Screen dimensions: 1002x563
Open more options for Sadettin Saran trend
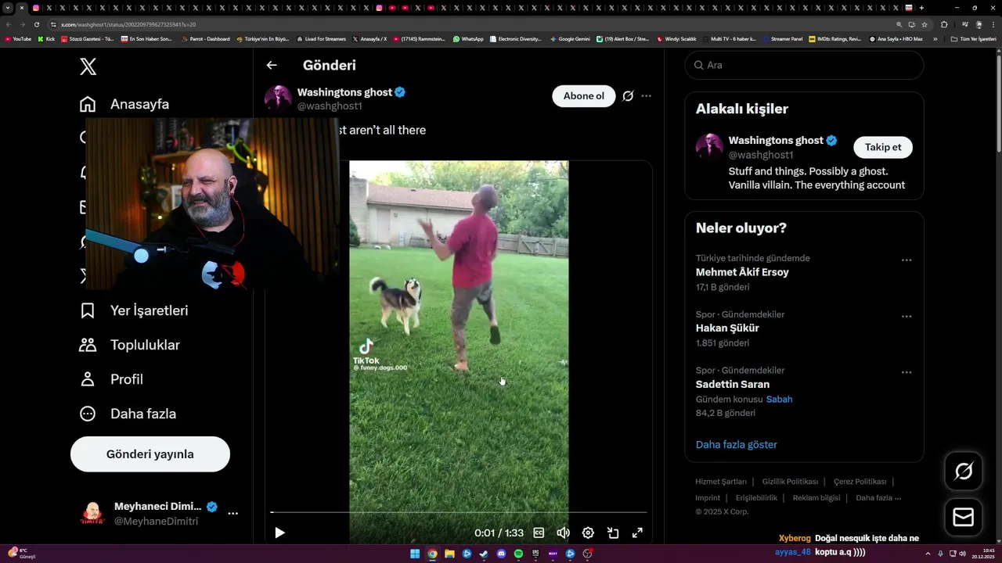click(906, 372)
